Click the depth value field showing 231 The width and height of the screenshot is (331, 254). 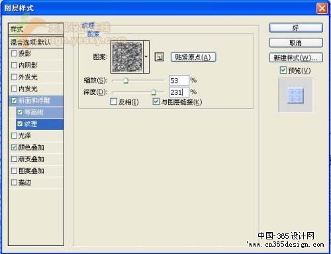click(179, 92)
